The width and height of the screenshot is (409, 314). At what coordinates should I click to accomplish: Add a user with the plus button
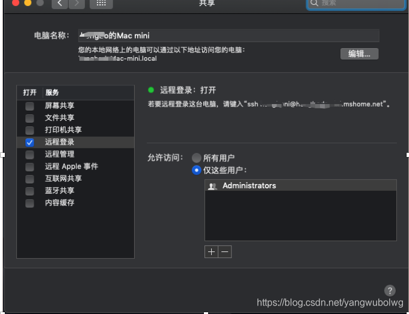(211, 251)
